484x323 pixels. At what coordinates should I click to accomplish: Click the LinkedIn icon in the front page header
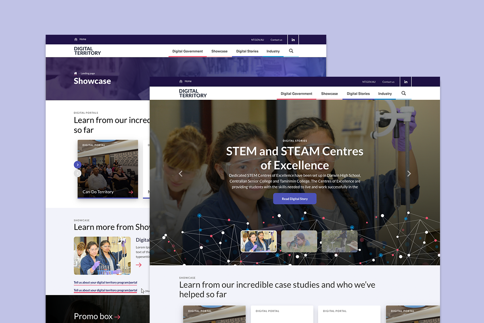[406, 82]
